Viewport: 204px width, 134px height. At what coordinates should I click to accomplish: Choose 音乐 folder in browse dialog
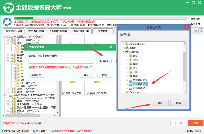point(133,56)
